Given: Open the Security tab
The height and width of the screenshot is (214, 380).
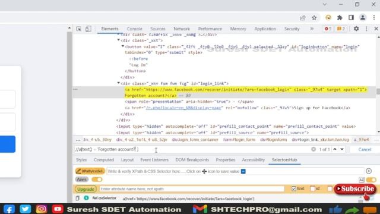Looking at the screenshot, I should [292, 29].
